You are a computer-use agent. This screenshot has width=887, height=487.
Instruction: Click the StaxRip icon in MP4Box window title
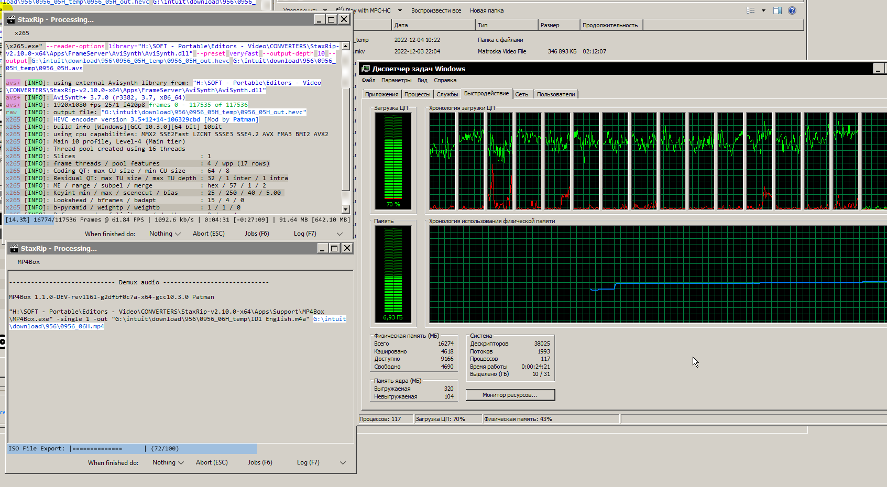[x=14, y=249]
